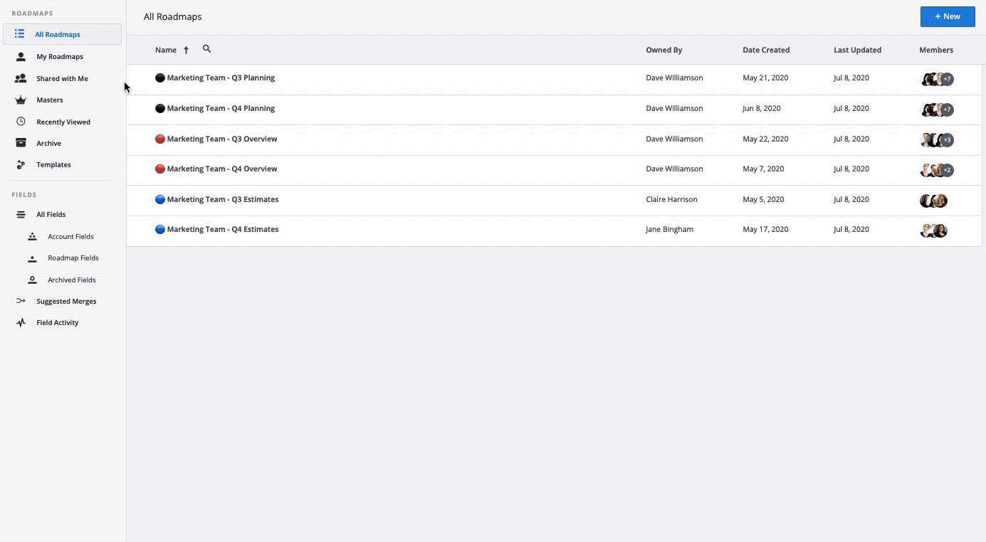The image size is (986, 542).
Task: Click the My Roadmaps person icon
Action: 21,56
